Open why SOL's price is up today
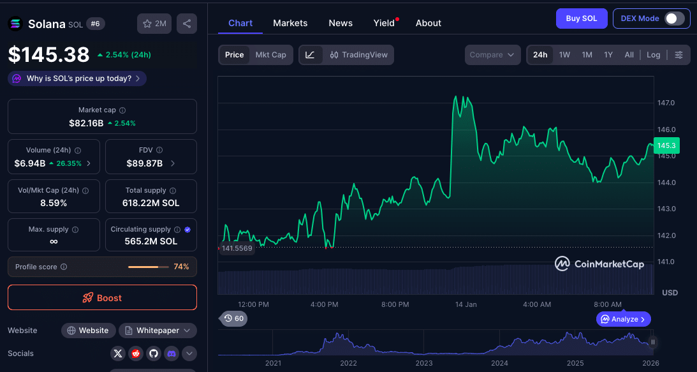Image resolution: width=697 pixels, height=372 pixels. (77, 78)
